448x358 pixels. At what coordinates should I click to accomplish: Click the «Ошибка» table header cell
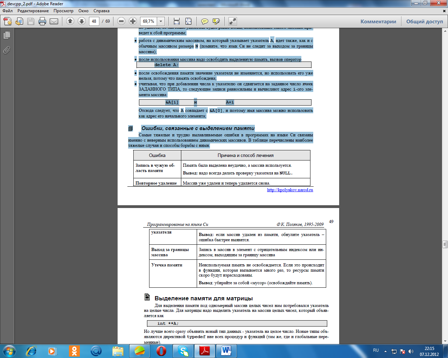click(x=157, y=155)
